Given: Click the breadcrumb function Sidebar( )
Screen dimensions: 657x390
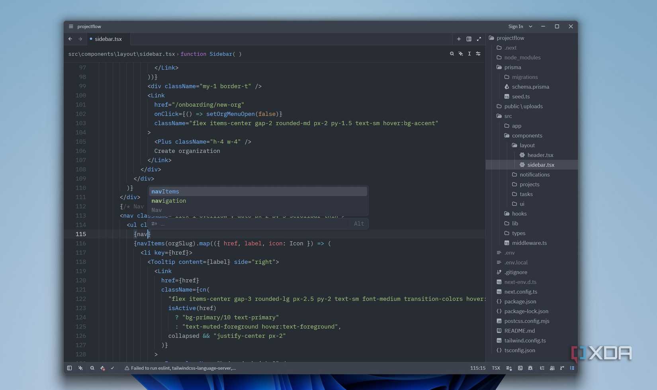Looking at the screenshot, I should pyautogui.click(x=211, y=54).
